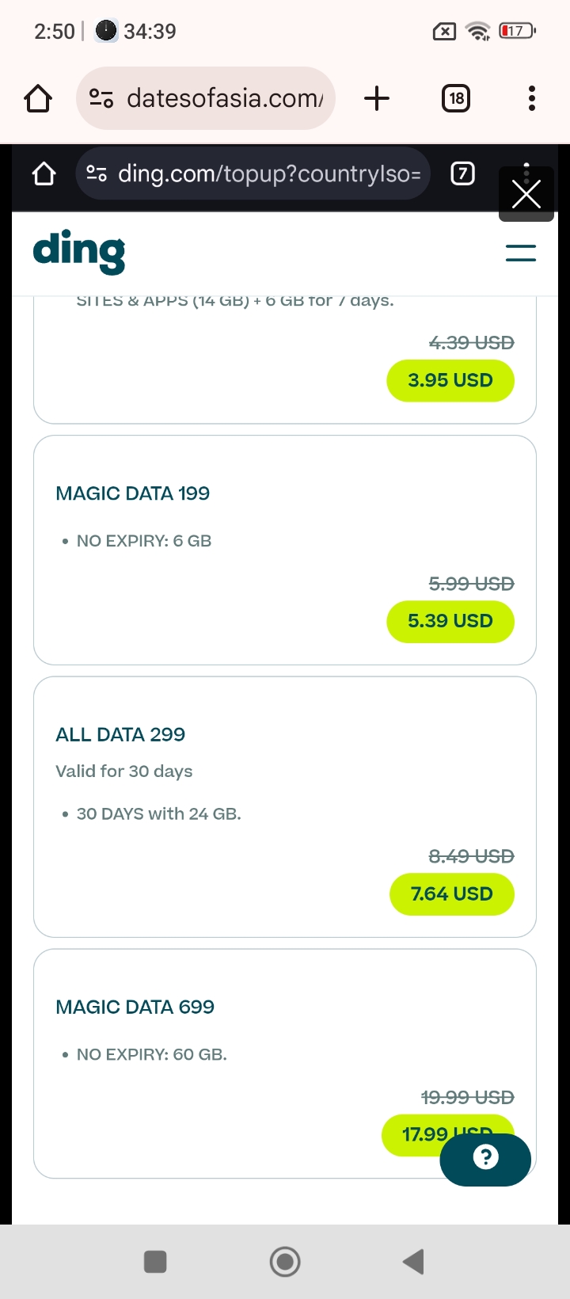Tap the inner browser home icon

[44, 173]
